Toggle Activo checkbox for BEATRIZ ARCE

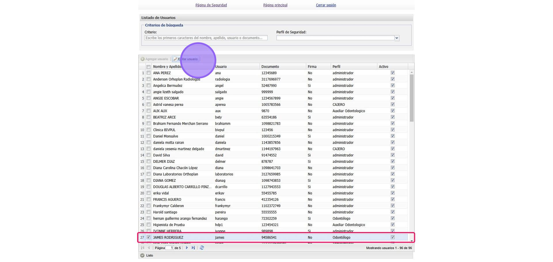[x=393, y=117]
